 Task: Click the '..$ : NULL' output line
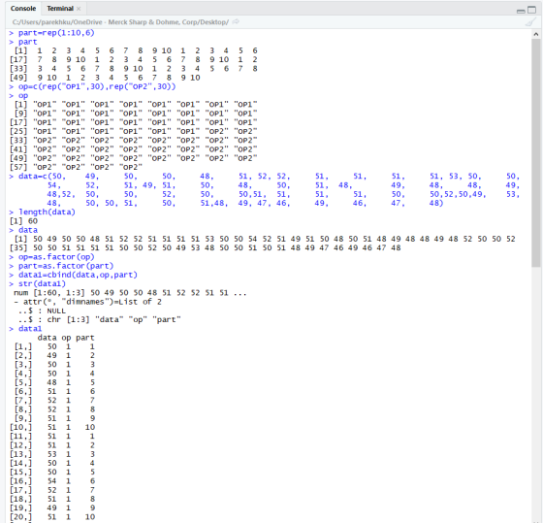tap(42, 311)
